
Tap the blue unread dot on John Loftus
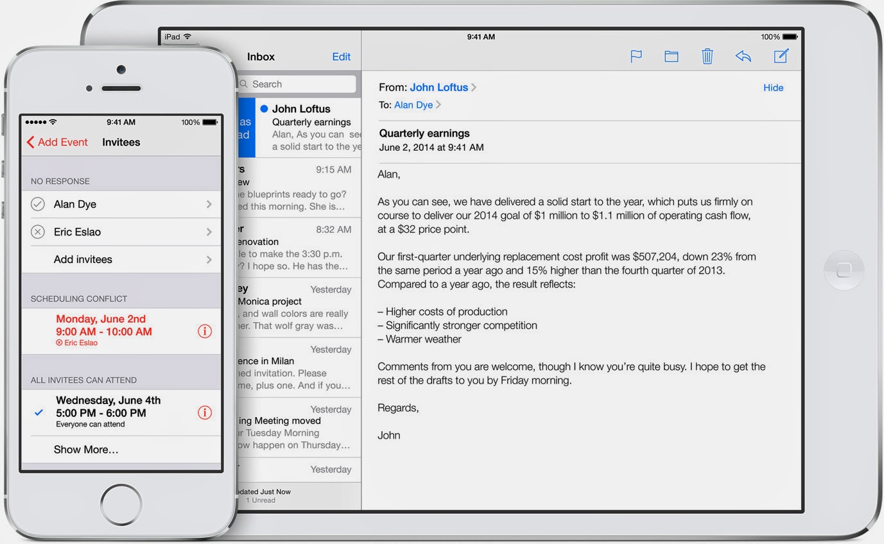(264, 109)
